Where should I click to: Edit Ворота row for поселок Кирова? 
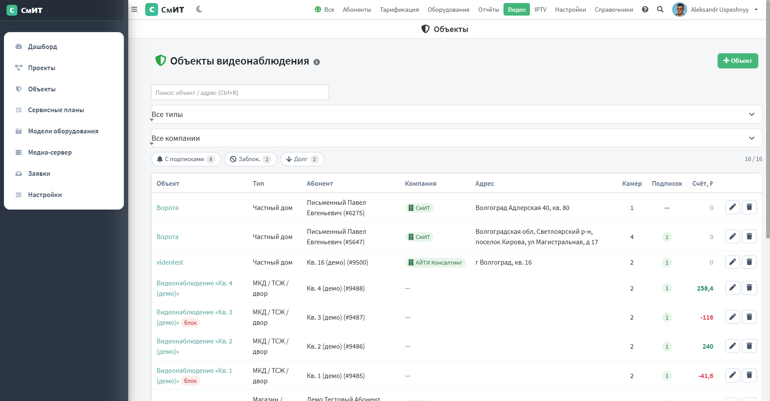732,236
